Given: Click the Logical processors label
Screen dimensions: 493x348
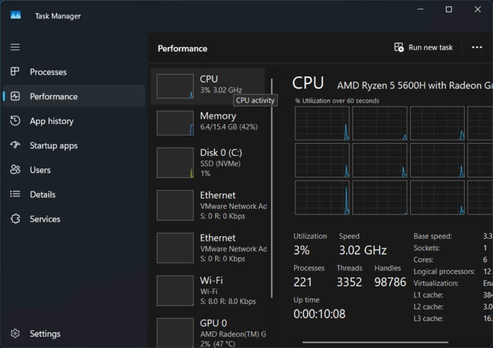Looking at the screenshot, I should [444, 272].
